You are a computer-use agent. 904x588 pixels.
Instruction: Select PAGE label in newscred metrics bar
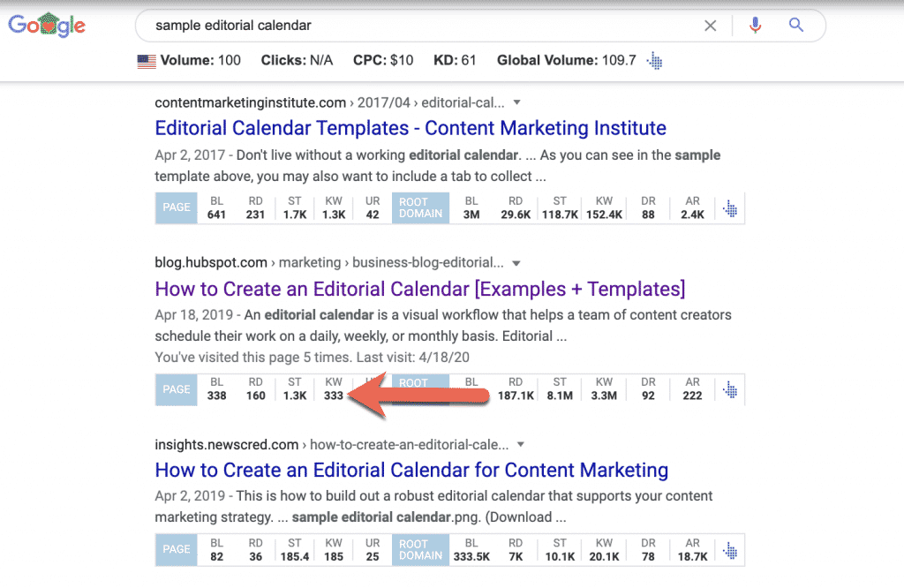(x=177, y=549)
